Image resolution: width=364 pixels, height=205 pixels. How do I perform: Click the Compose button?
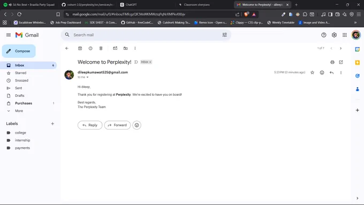(19, 51)
